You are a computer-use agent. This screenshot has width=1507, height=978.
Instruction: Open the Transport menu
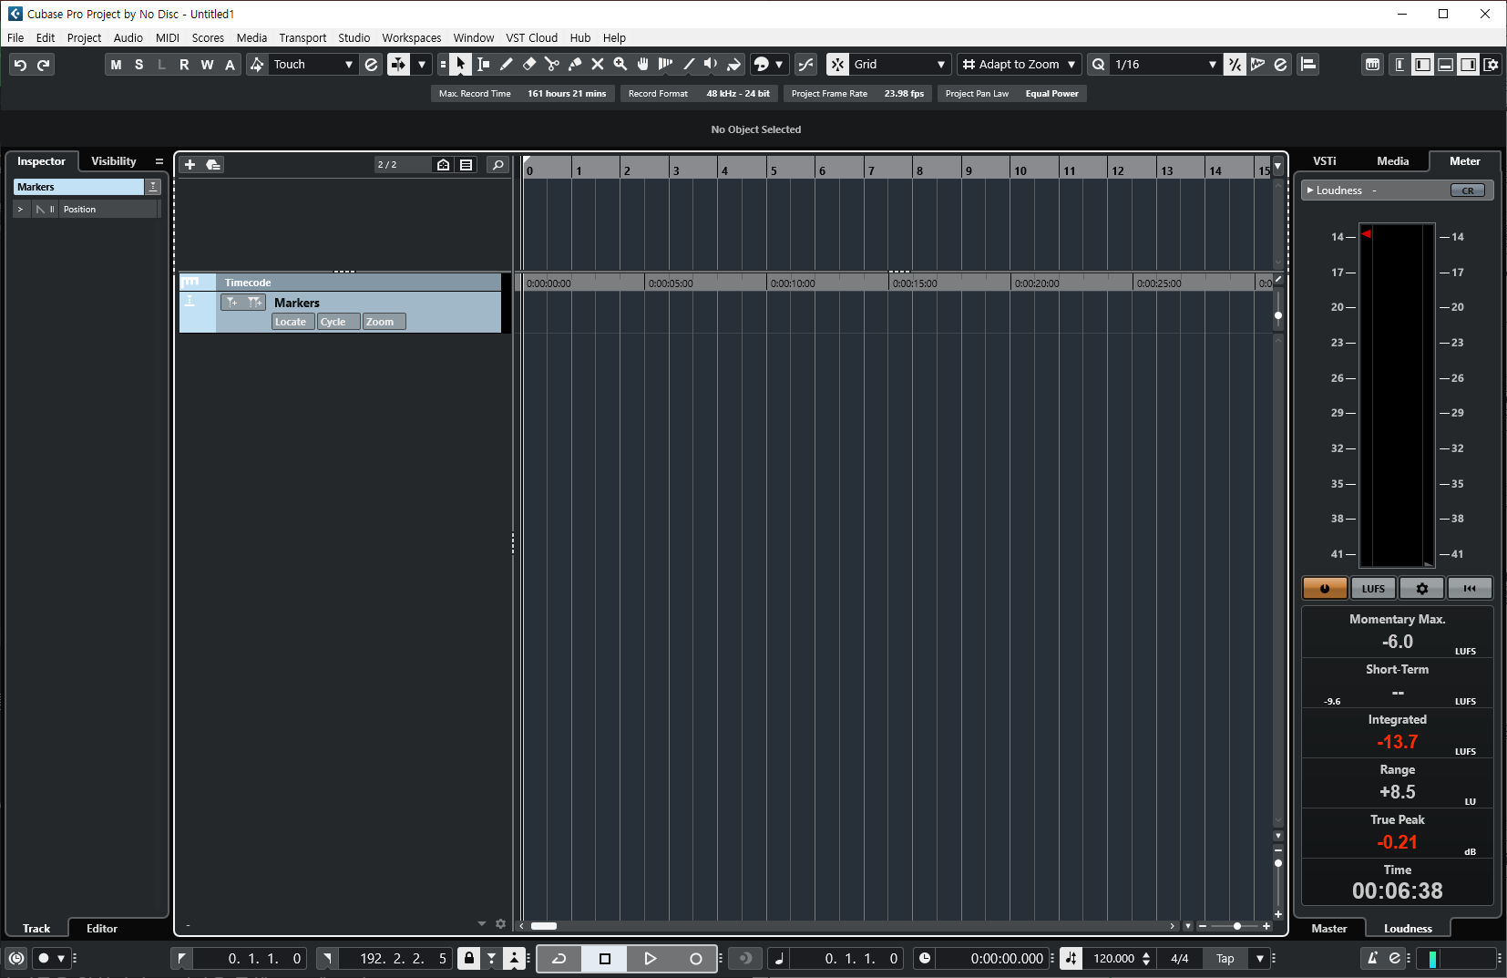pyautogui.click(x=302, y=38)
